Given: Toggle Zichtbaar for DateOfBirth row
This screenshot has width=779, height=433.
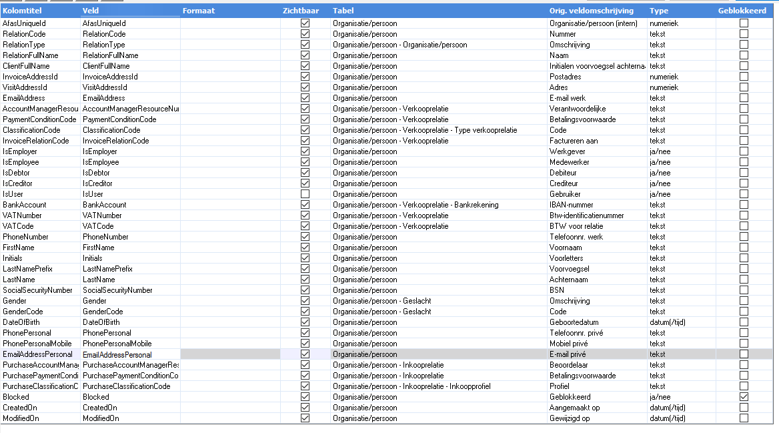Looking at the screenshot, I should (305, 322).
